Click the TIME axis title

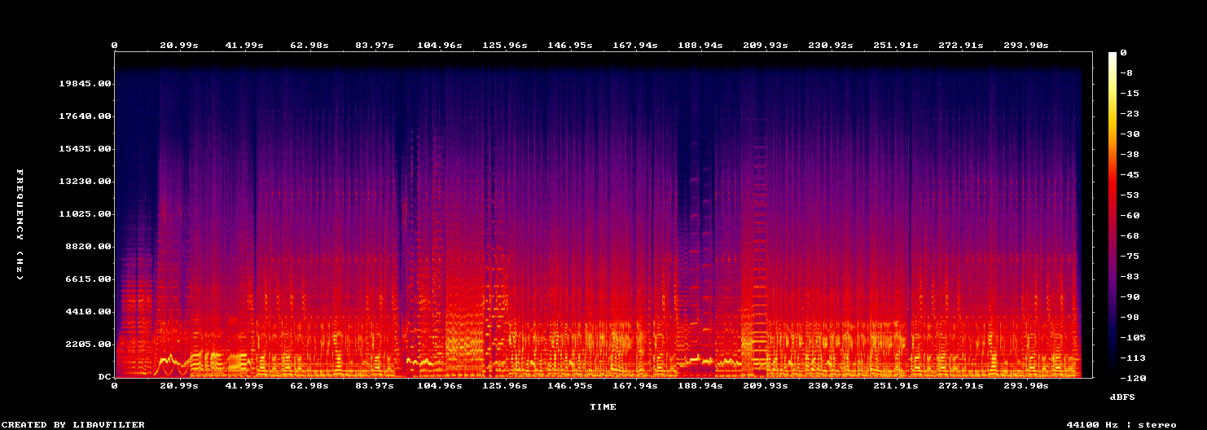pos(603,406)
